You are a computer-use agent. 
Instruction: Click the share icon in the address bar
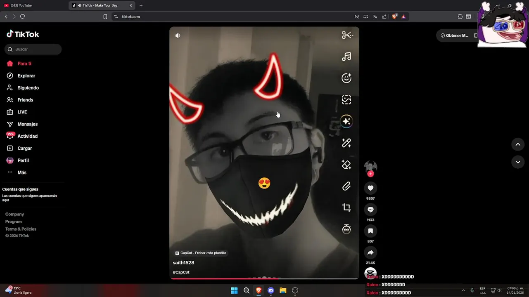(384, 16)
